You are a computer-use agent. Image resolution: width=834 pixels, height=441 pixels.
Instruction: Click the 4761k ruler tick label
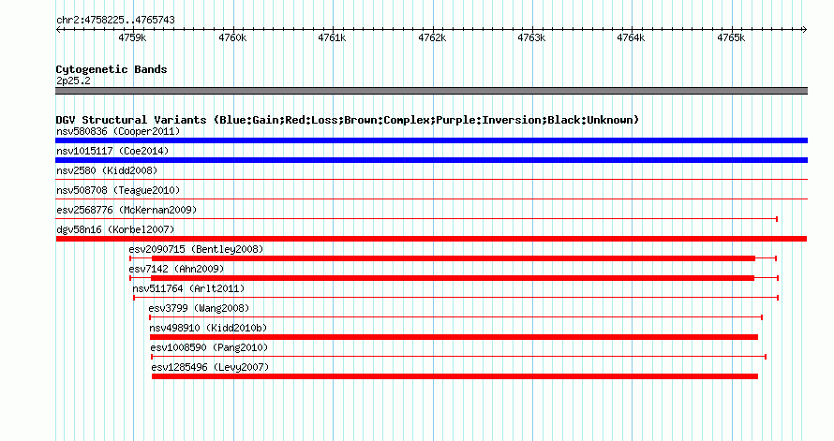(332, 37)
